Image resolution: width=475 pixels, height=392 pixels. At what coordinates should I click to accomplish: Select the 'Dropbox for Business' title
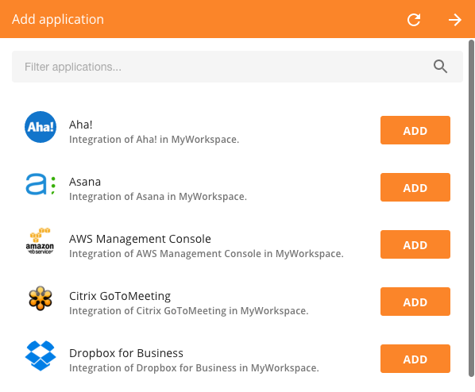126,353
